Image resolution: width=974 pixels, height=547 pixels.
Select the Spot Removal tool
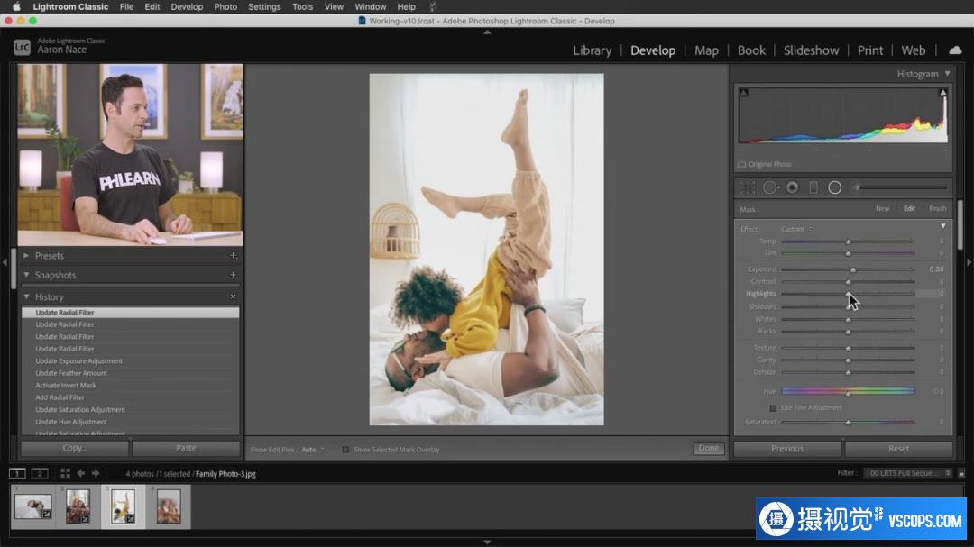coord(770,187)
